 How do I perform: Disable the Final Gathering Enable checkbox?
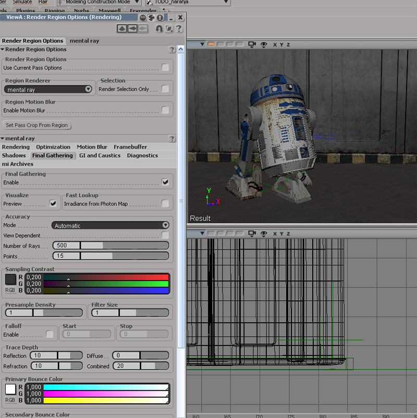click(165, 182)
